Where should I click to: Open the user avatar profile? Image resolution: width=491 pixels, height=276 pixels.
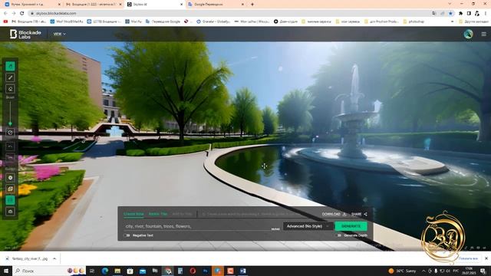tap(469, 34)
